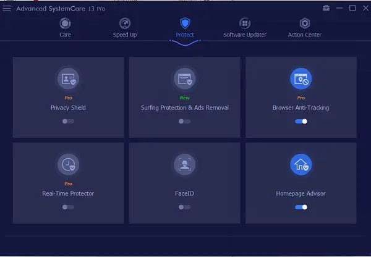This screenshot has height=257, width=371.
Task: Open the Action Center tab label
Action: (x=304, y=35)
